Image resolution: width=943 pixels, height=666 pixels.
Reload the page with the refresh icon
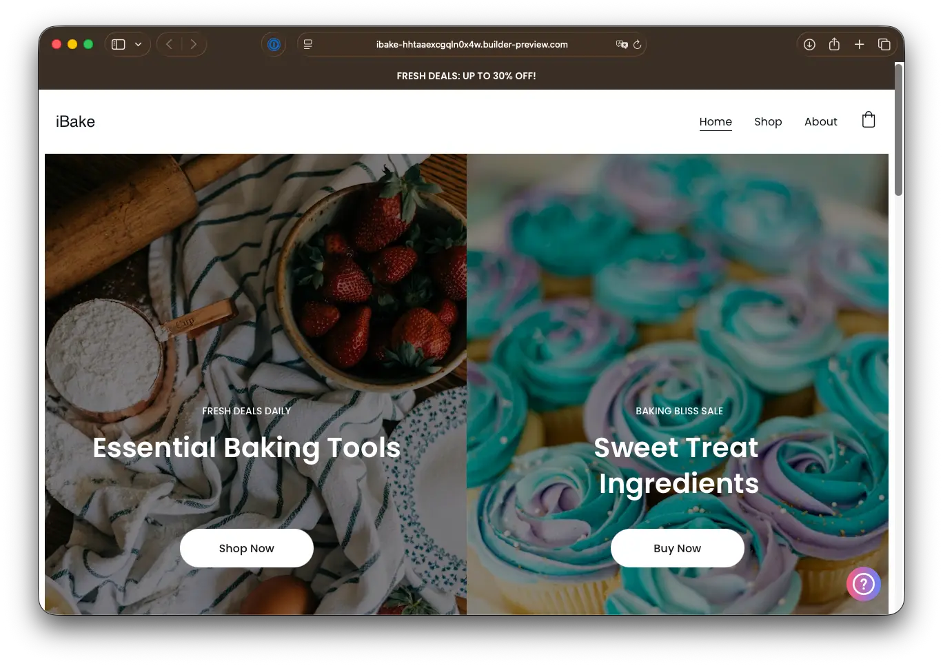pos(637,45)
